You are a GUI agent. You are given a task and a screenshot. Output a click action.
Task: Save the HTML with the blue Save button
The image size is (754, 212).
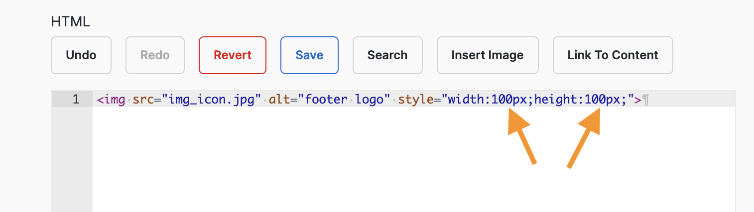(x=309, y=55)
